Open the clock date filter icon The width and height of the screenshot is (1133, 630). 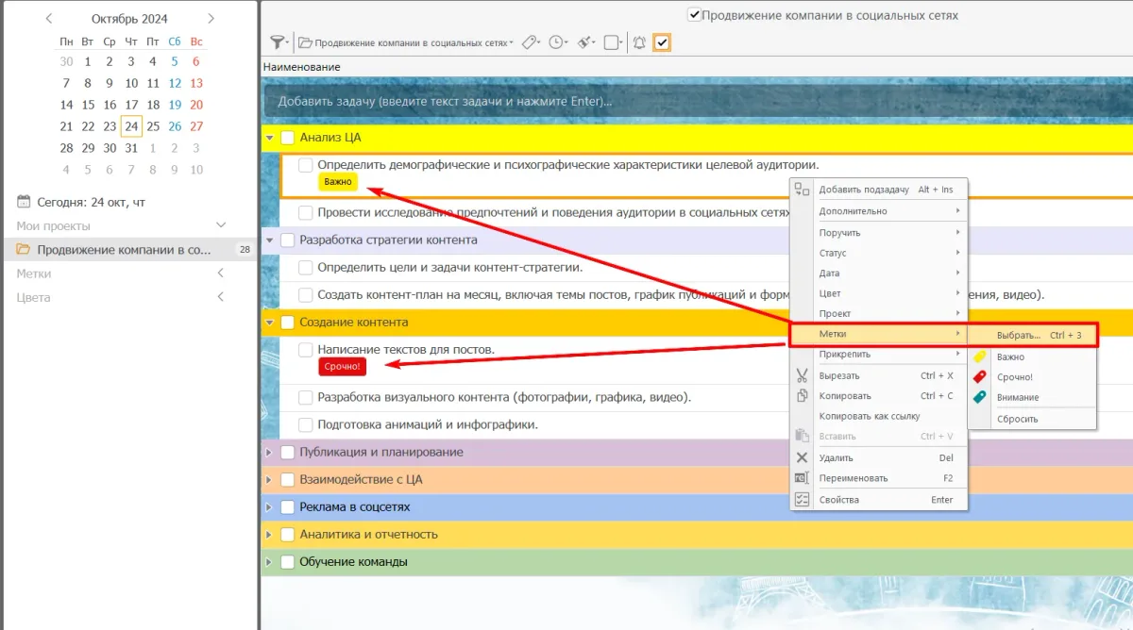(x=557, y=42)
